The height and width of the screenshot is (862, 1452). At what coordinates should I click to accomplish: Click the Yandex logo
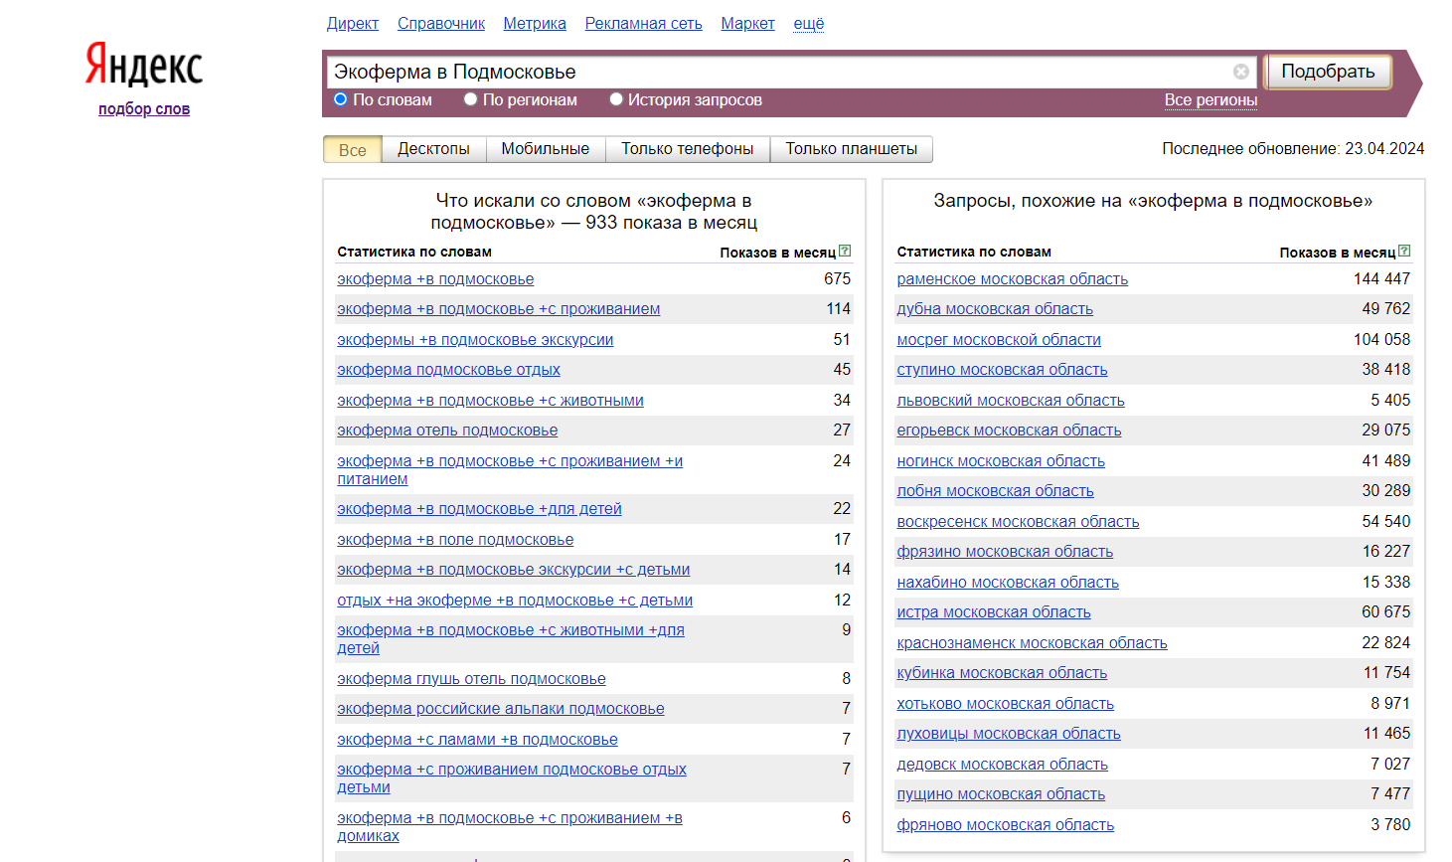(144, 65)
